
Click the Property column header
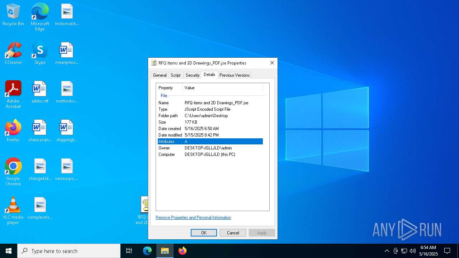169,88
